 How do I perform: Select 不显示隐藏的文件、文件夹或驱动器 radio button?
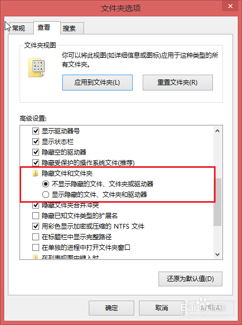(x=45, y=184)
